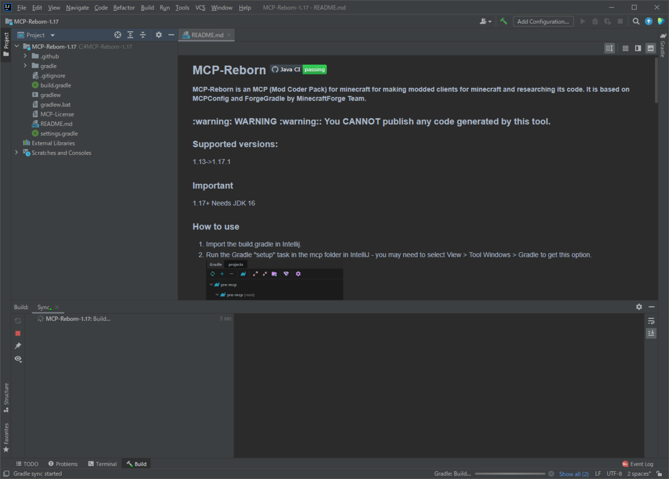Toggle scrollbar sync button in markdown toolbar
669x479 pixels.
pos(609,48)
